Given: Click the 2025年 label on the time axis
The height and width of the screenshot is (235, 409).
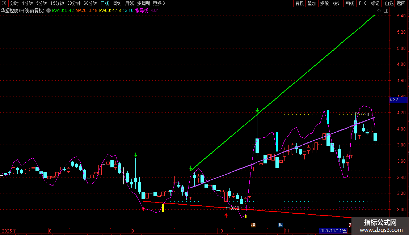Looking at the screenshot, I should [x=9, y=231].
